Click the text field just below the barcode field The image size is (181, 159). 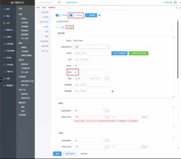pyautogui.click(x=92, y=60)
